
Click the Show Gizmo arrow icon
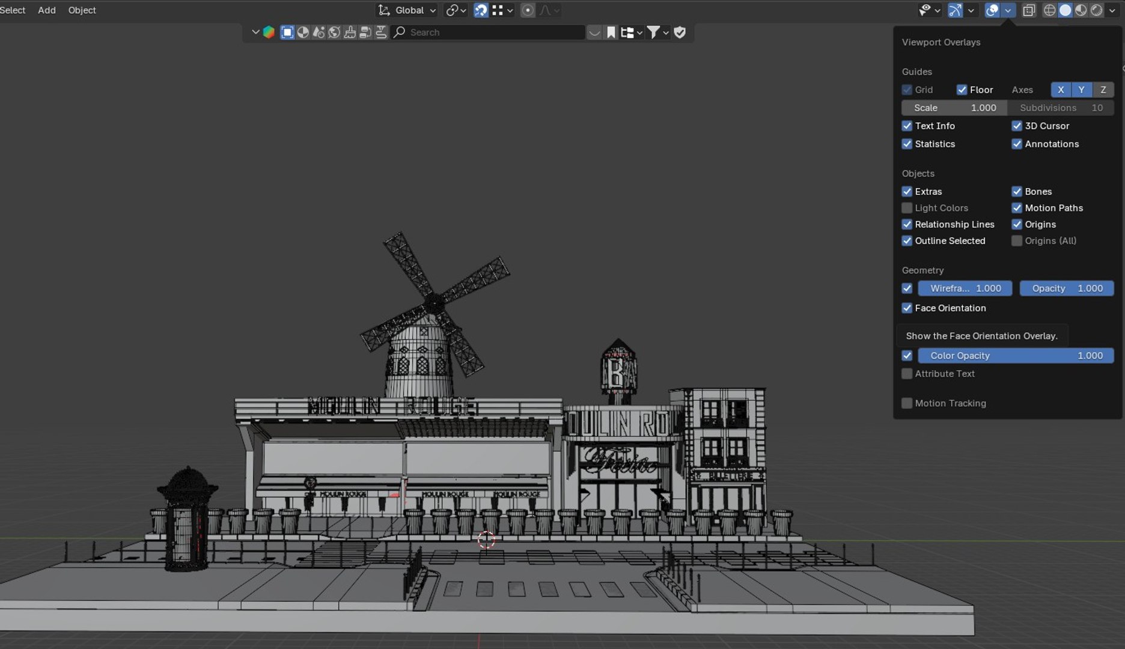tap(955, 10)
